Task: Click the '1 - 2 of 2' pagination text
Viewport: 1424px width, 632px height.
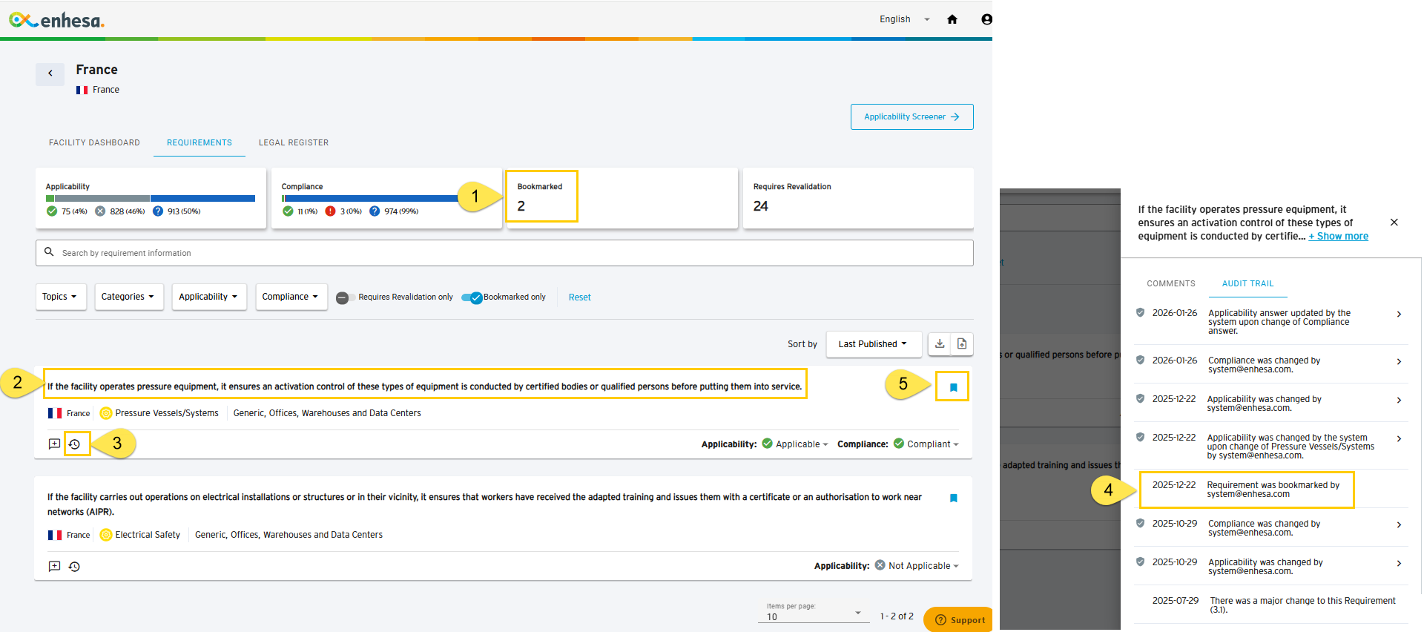Action: coord(897,616)
